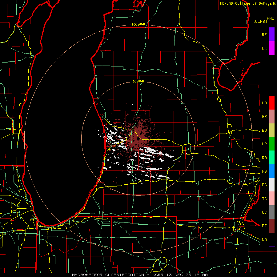Click the RA legend label

pos(264,158)
